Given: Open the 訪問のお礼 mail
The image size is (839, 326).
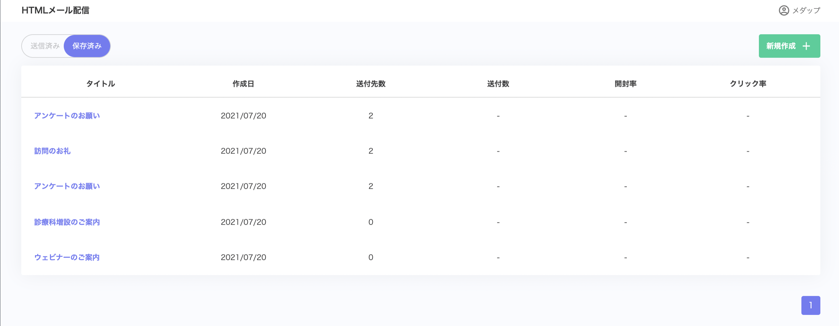Looking at the screenshot, I should [x=52, y=151].
